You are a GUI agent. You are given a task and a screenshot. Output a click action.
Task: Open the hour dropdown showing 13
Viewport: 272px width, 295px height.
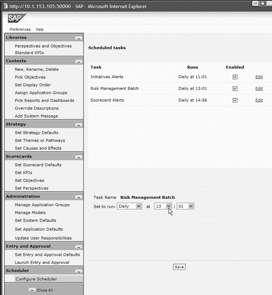pyautogui.click(x=163, y=206)
